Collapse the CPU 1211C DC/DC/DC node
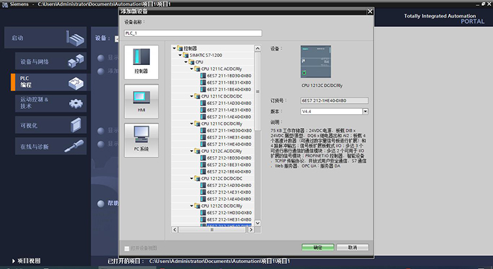The image size is (493, 269). (x=191, y=96)
